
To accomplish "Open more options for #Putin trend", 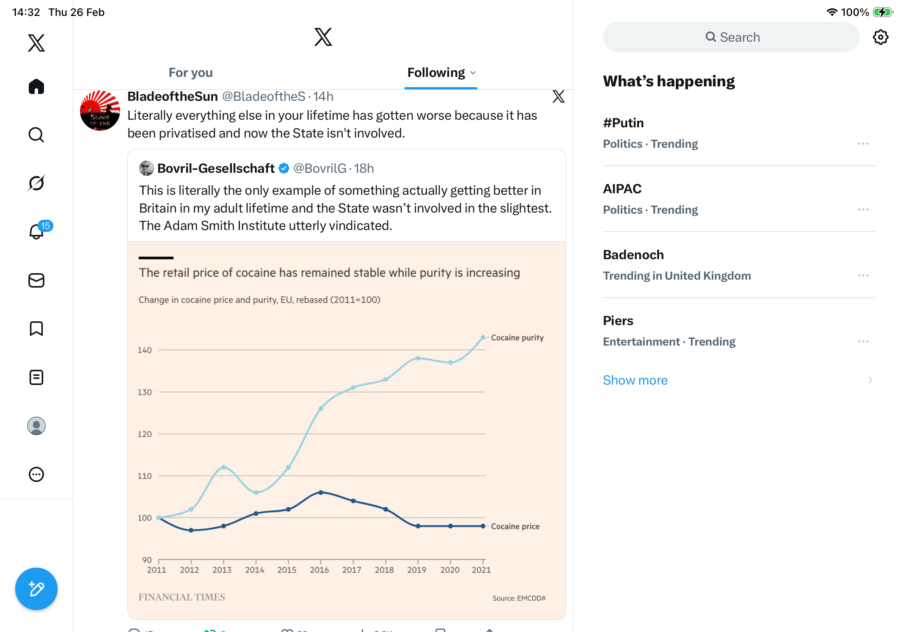I will tap(863, 144).
